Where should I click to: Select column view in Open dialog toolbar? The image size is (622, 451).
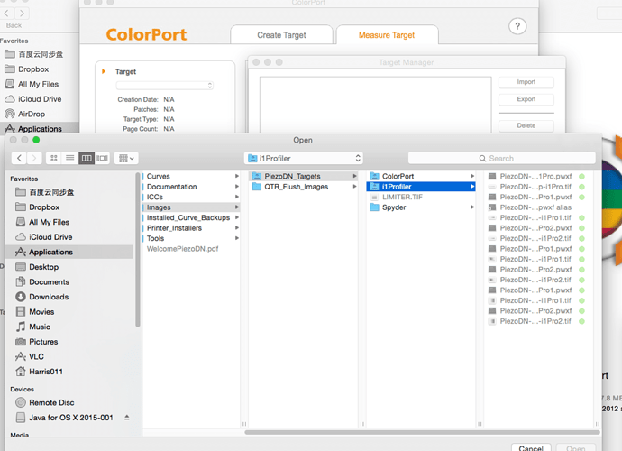[87, 159]
